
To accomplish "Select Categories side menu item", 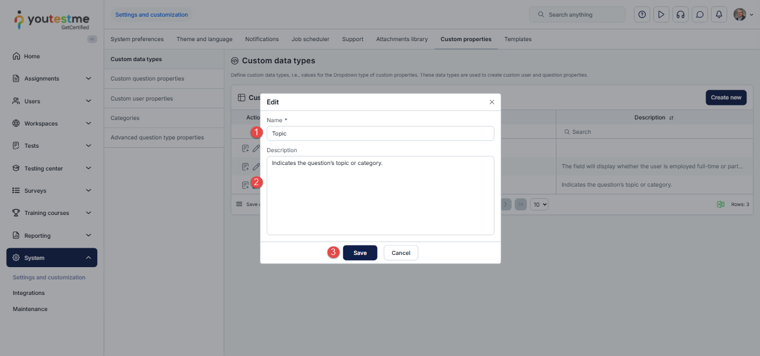I will 164,118.
